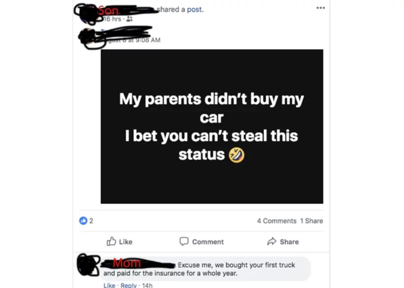Image resolution: width=404 pixels, height=288 pixels.
Task: Click the thumbs-up Like icon
Action: tap(111, 241)
